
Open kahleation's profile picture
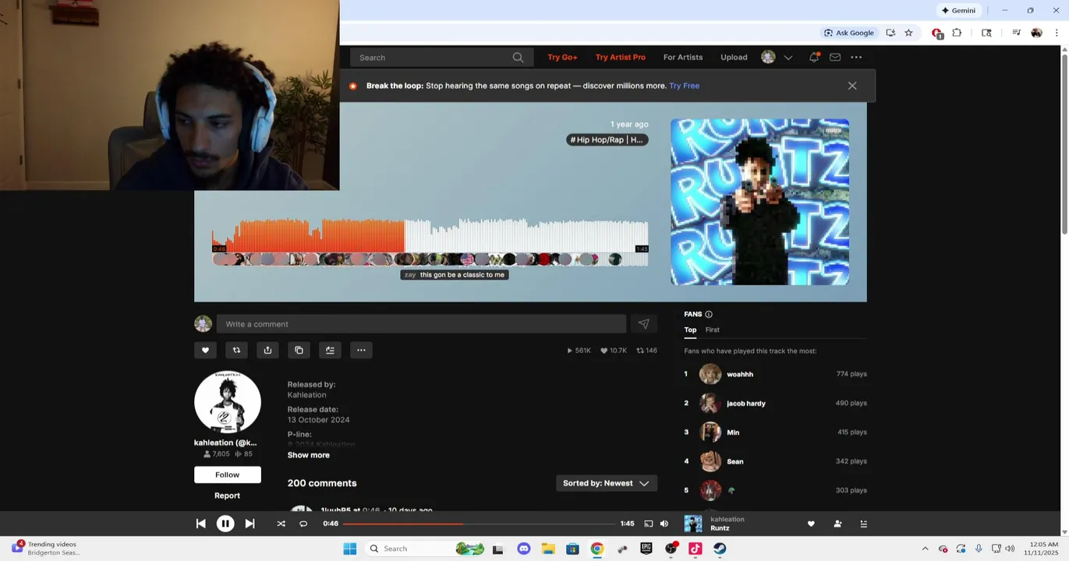[227, 402]
